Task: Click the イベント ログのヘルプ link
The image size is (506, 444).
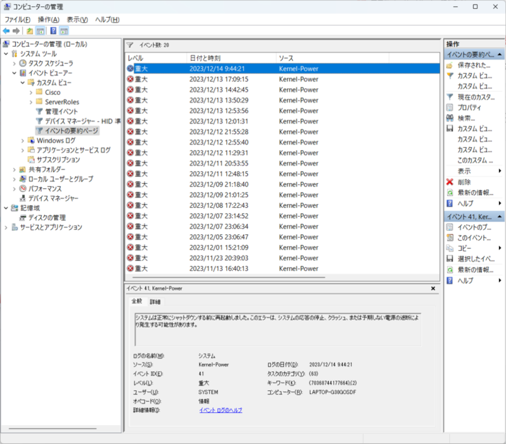Action: pos(220,410)
